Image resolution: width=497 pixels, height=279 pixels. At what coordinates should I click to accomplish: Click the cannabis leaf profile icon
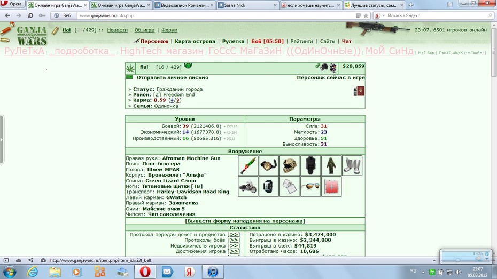click(x=130, y=68)
